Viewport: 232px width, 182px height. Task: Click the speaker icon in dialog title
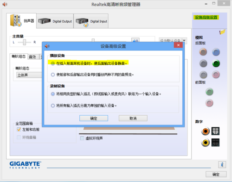(47, 46)
